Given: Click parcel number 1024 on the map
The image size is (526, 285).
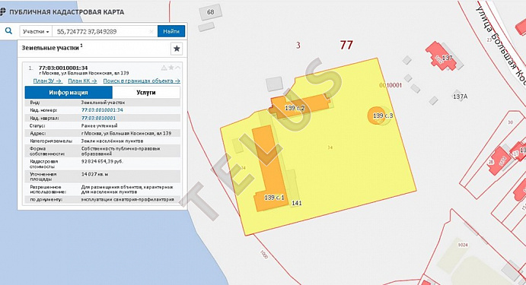Looking at the screenshot, I should coord(463,245).
